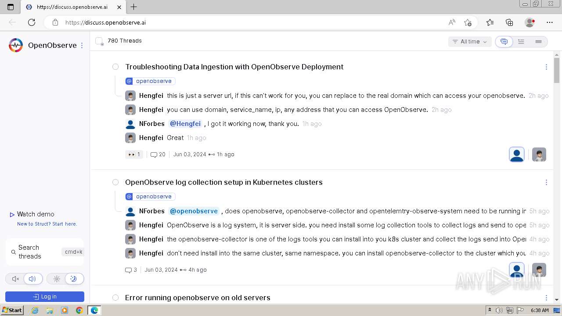This screenshot has height=316, width=562.
Task: Open the OpenObserve log collection setup thread
Action: tap(224, 182)
